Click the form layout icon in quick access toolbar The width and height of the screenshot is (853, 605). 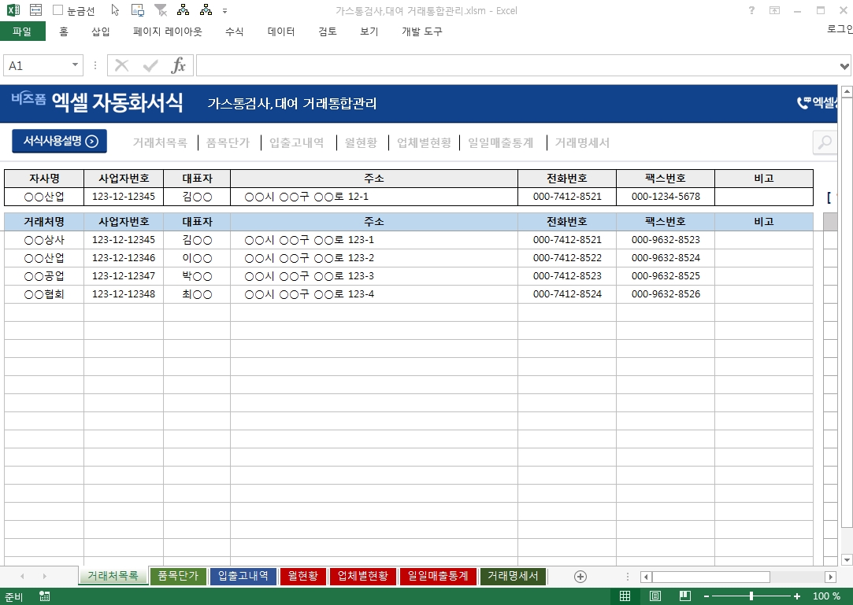pos(36,9)
